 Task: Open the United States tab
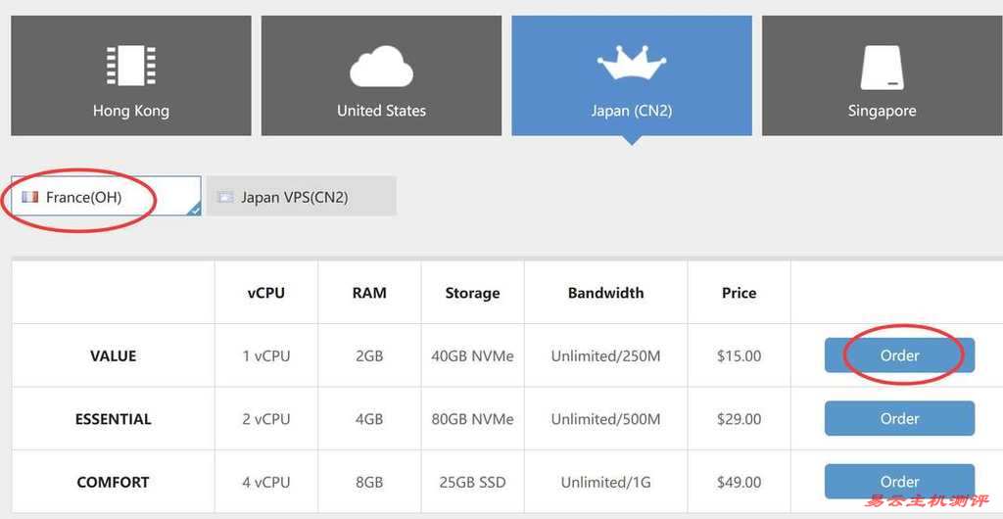(x=381, y=75)
